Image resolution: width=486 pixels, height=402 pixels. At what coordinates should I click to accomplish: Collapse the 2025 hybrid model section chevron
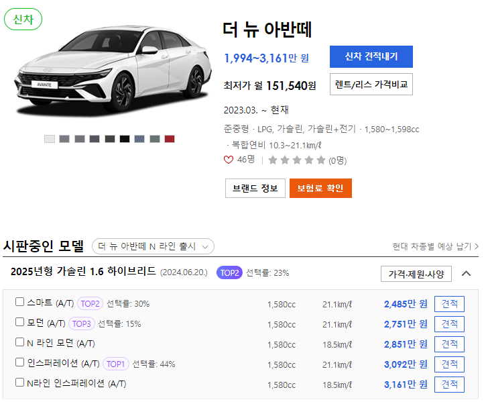[466, 274]
